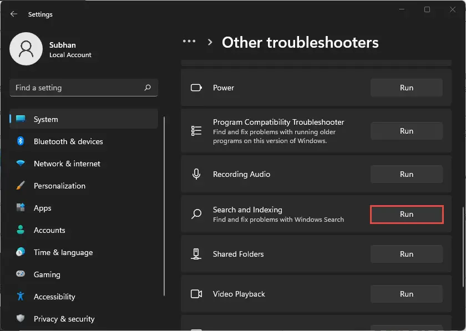
Task: Click the troubleshooters list scrollbar
Action: [463, 247]
